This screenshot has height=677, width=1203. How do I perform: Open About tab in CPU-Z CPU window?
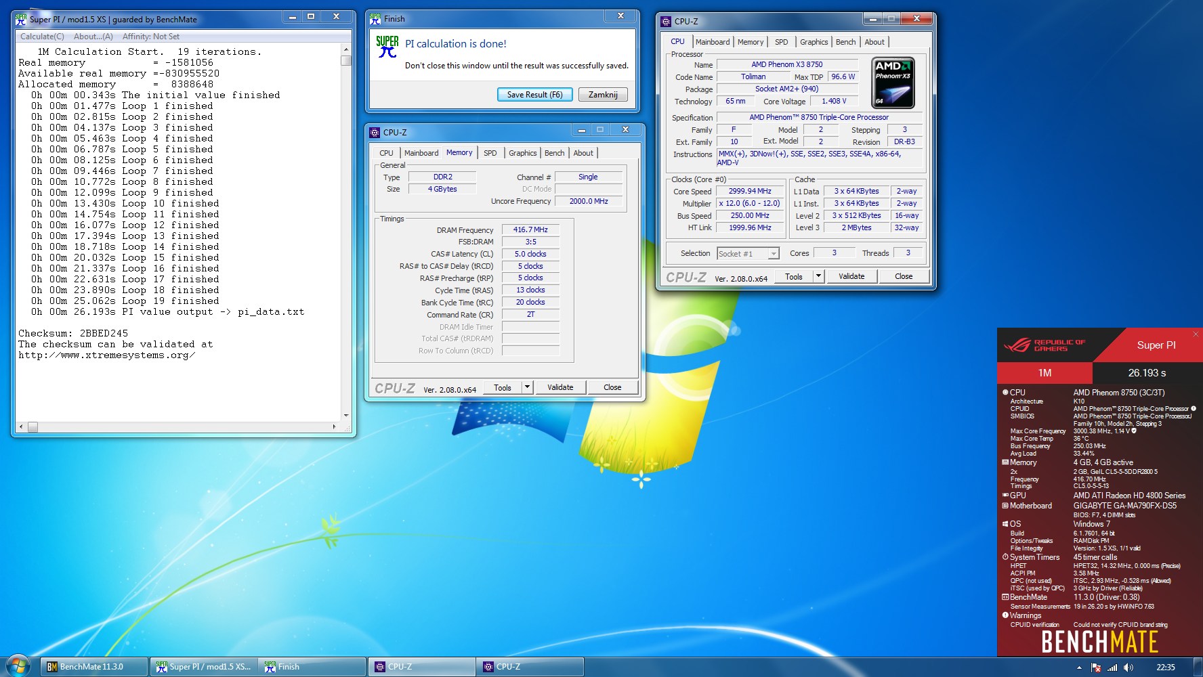tap(874, 42)
